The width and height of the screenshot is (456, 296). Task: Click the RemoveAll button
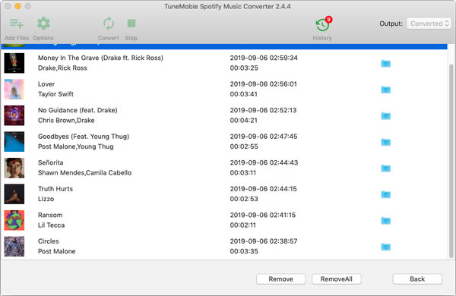coord(337,279)
